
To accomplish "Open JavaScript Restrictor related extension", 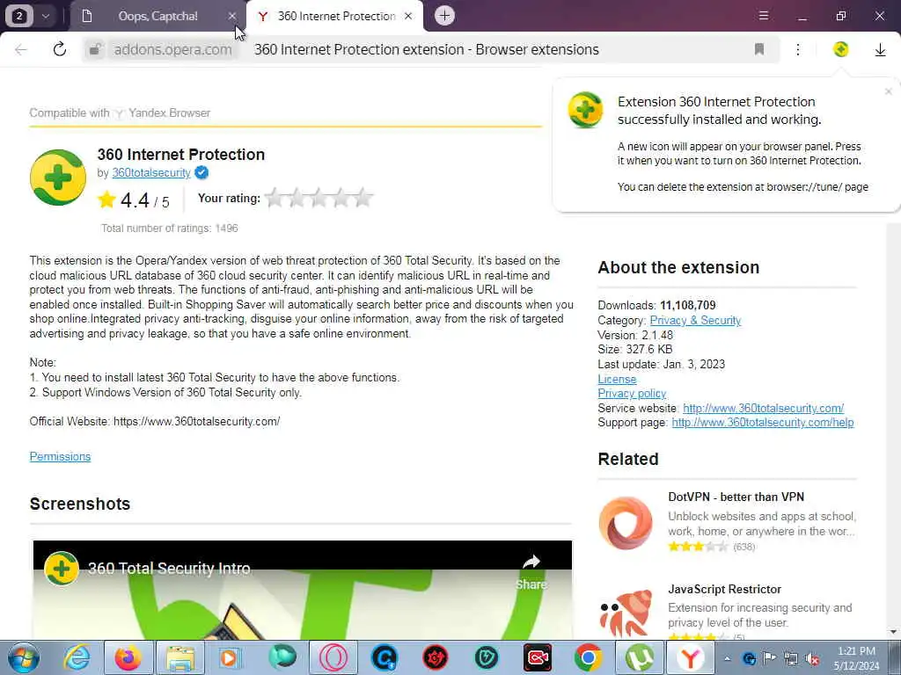I will click(x=725, y=590).
